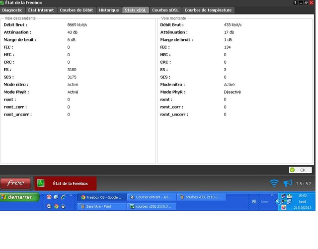Screen dimensions: 318x249
Task: Launch Chrome from the quick launch bar
Action: tap(56, 206)
